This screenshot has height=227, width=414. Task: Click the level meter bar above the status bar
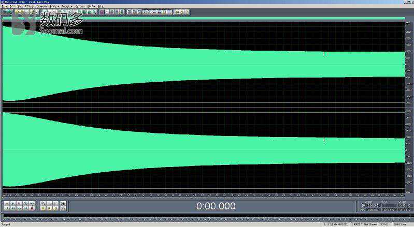coord(207,217)
